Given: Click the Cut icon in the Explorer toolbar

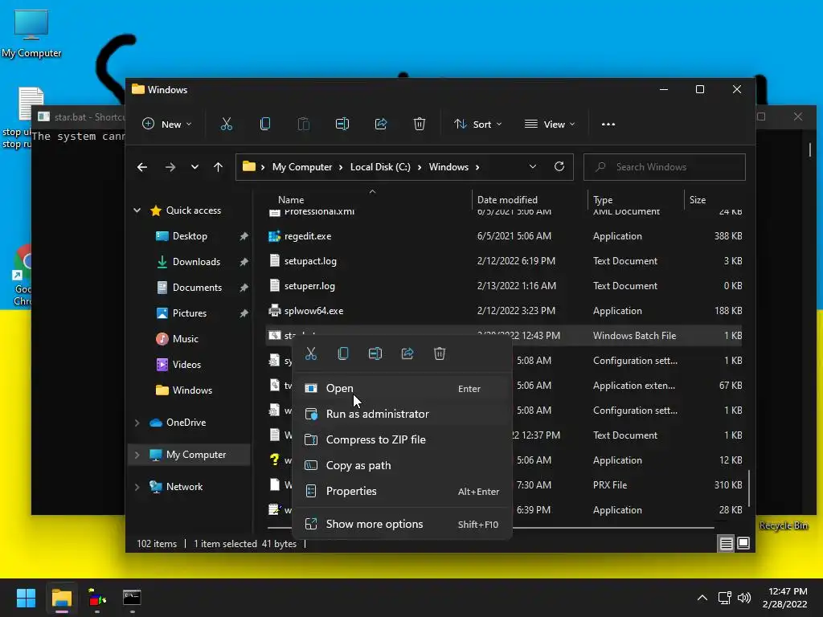Looking at the screenshot, I should point(226,125).
